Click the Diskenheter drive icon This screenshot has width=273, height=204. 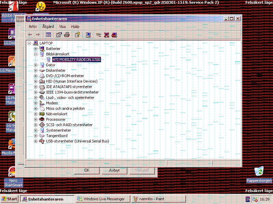pyautogui.click(x=42, y=70)
